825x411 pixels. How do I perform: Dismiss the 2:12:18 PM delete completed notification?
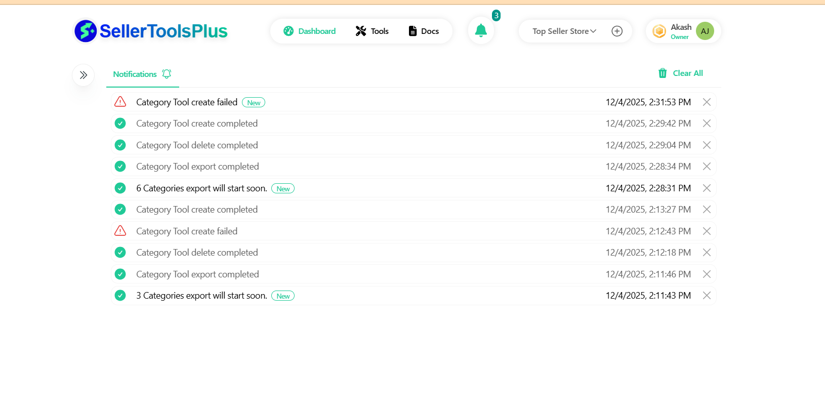tap(707, 253)
